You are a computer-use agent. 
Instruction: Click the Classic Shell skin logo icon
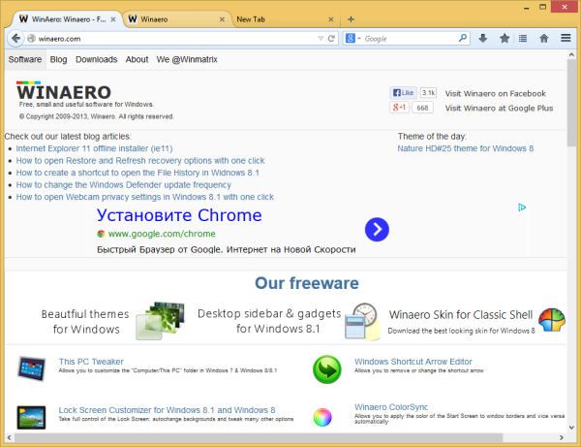point(552,320)
